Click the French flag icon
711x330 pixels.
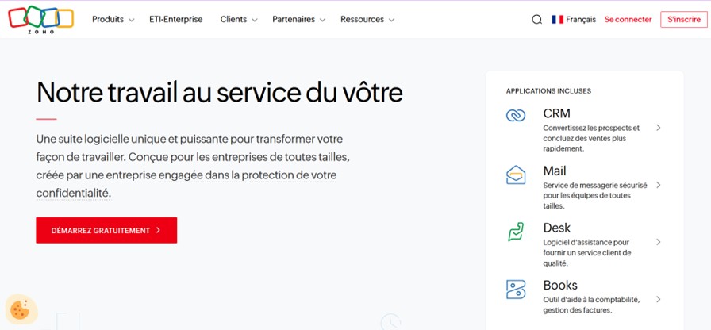[x=558, y=20]
